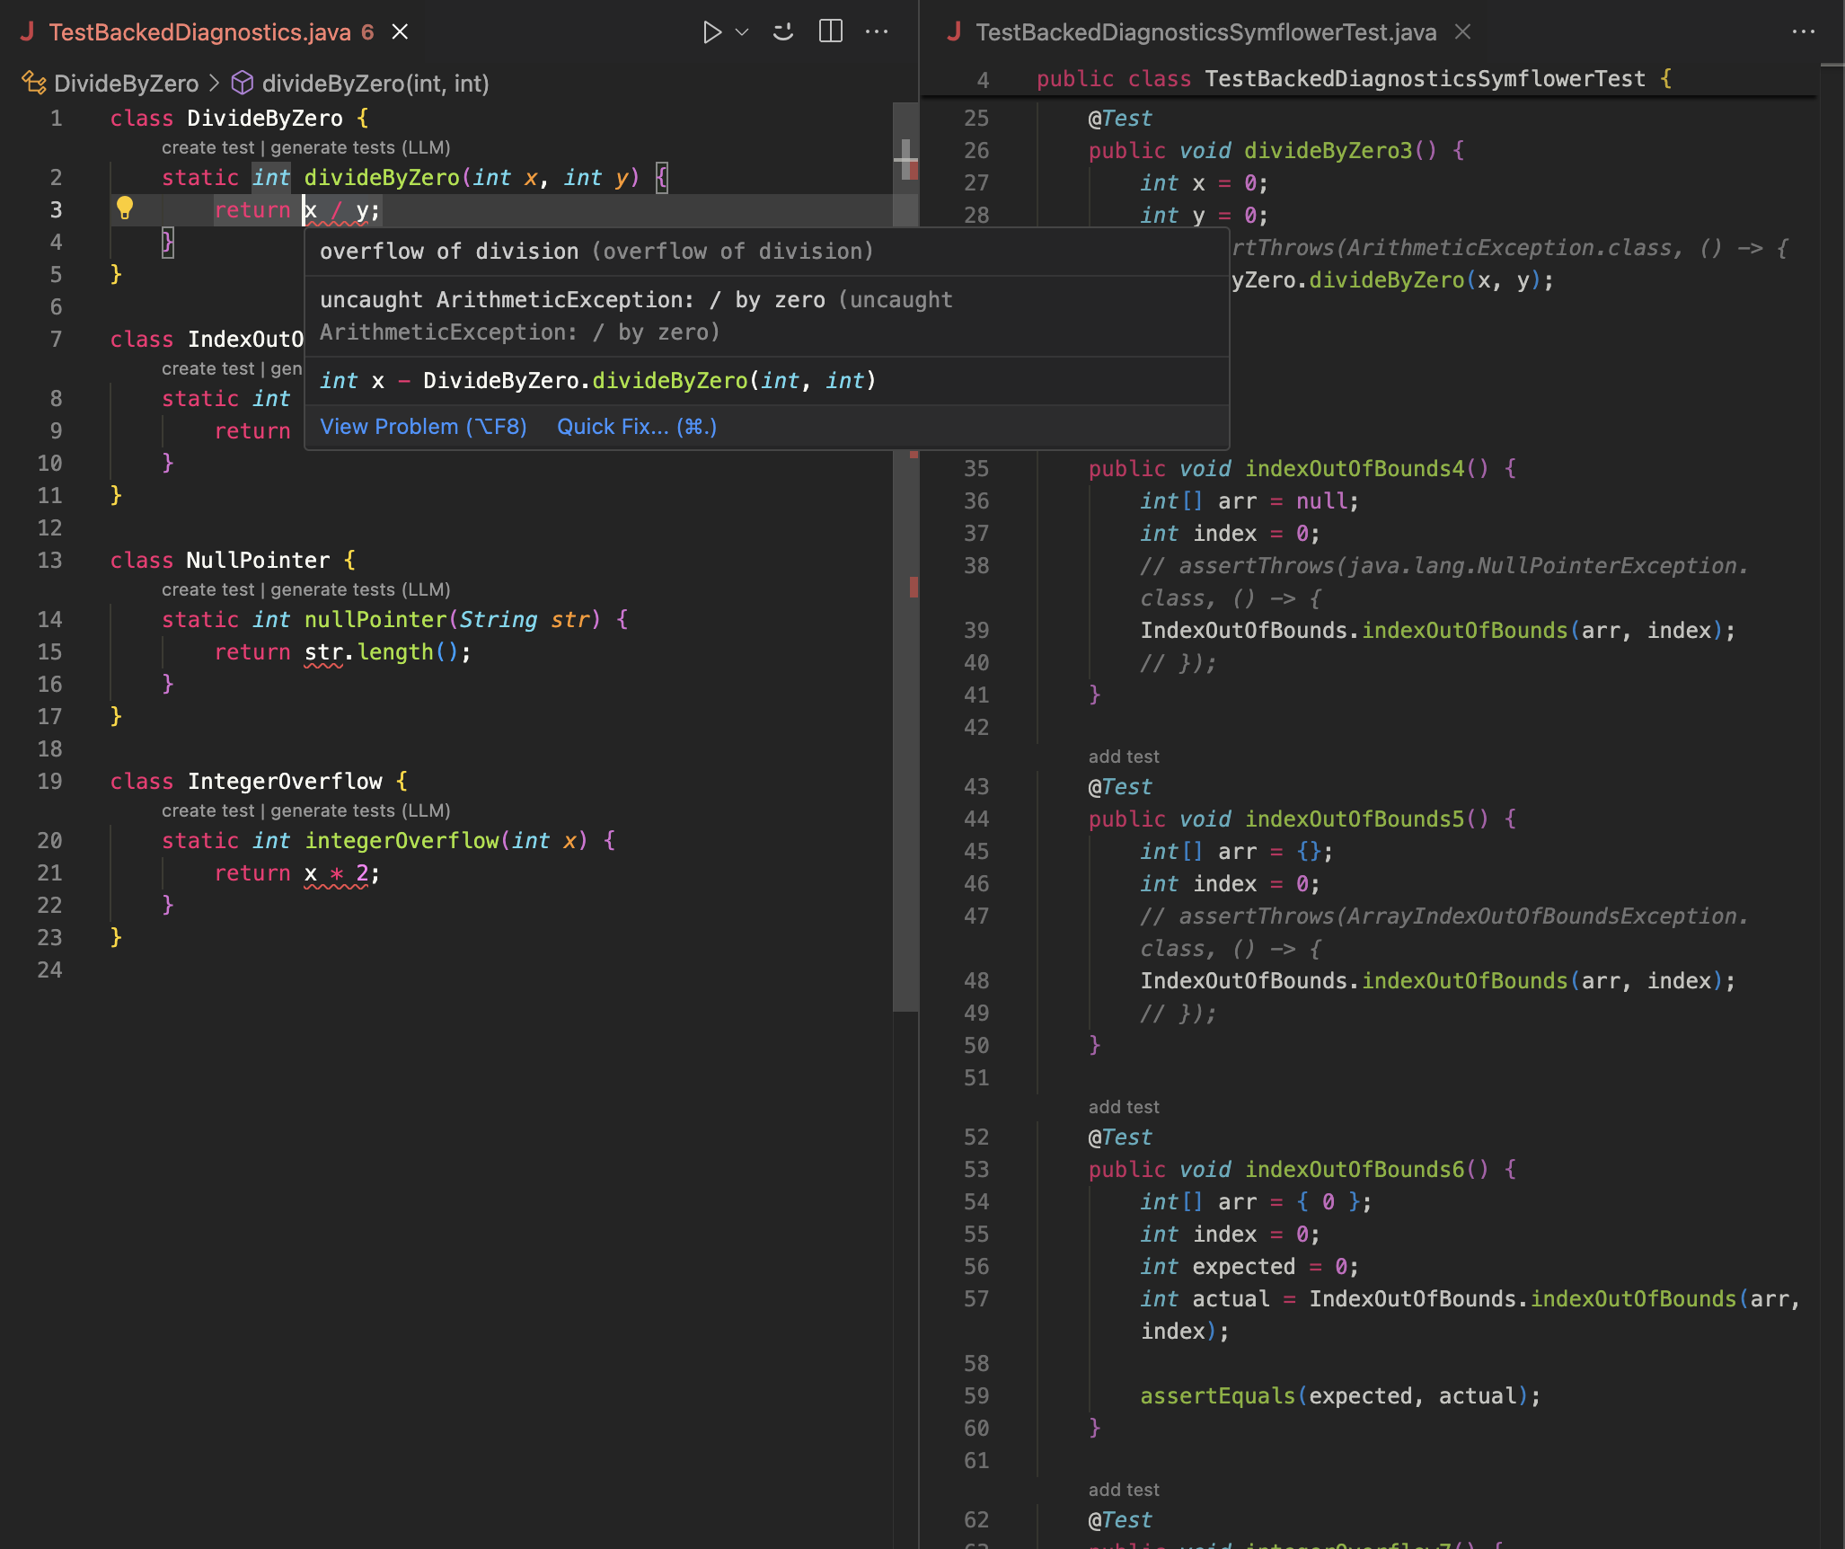Image resolution: width=1845 pixels, height=1549 pixels.
Task: Open right editor More Actions ellipsis
Action: tap(1803, 32)
